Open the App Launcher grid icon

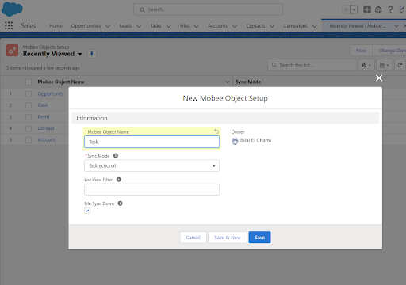coord(9,25)
